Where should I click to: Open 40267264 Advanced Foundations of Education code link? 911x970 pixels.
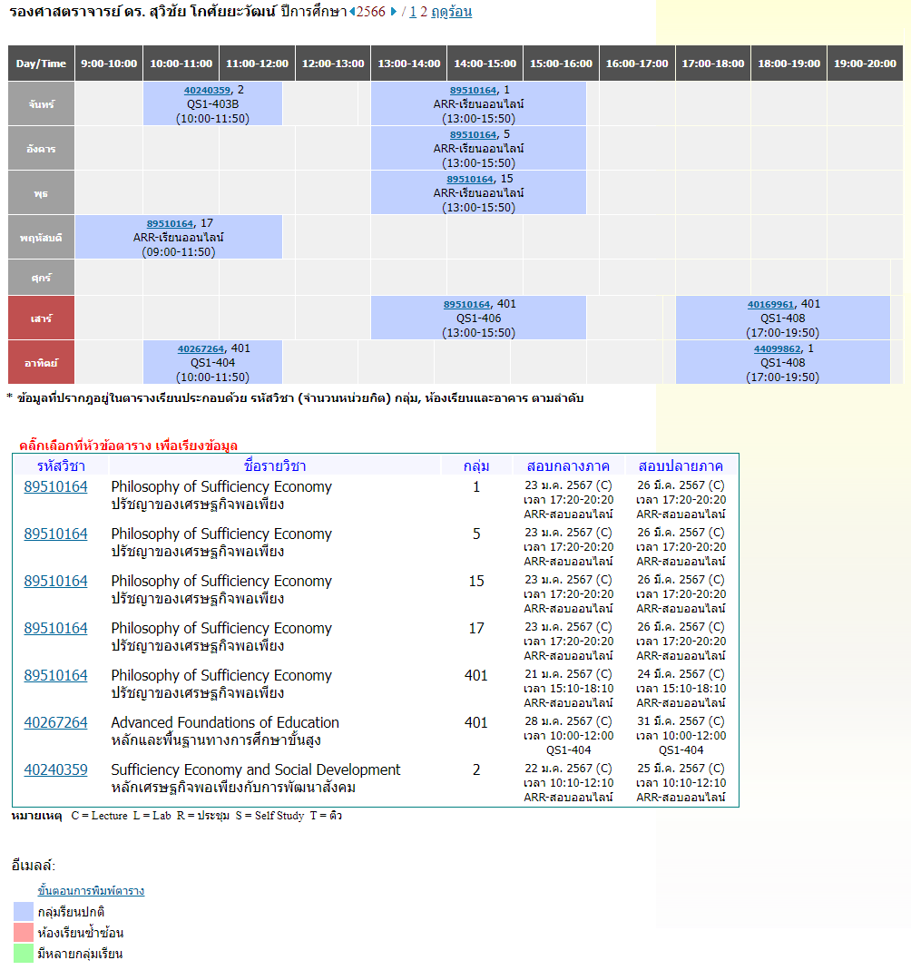(56, 722)
